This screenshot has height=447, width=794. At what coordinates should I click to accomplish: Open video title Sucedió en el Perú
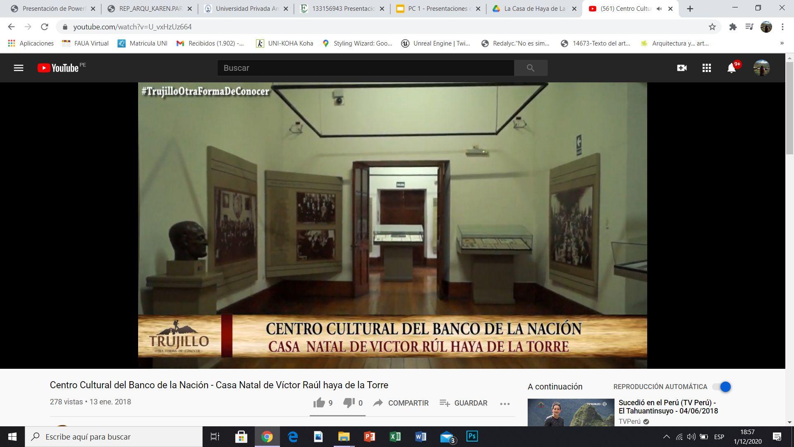[668, 406]
